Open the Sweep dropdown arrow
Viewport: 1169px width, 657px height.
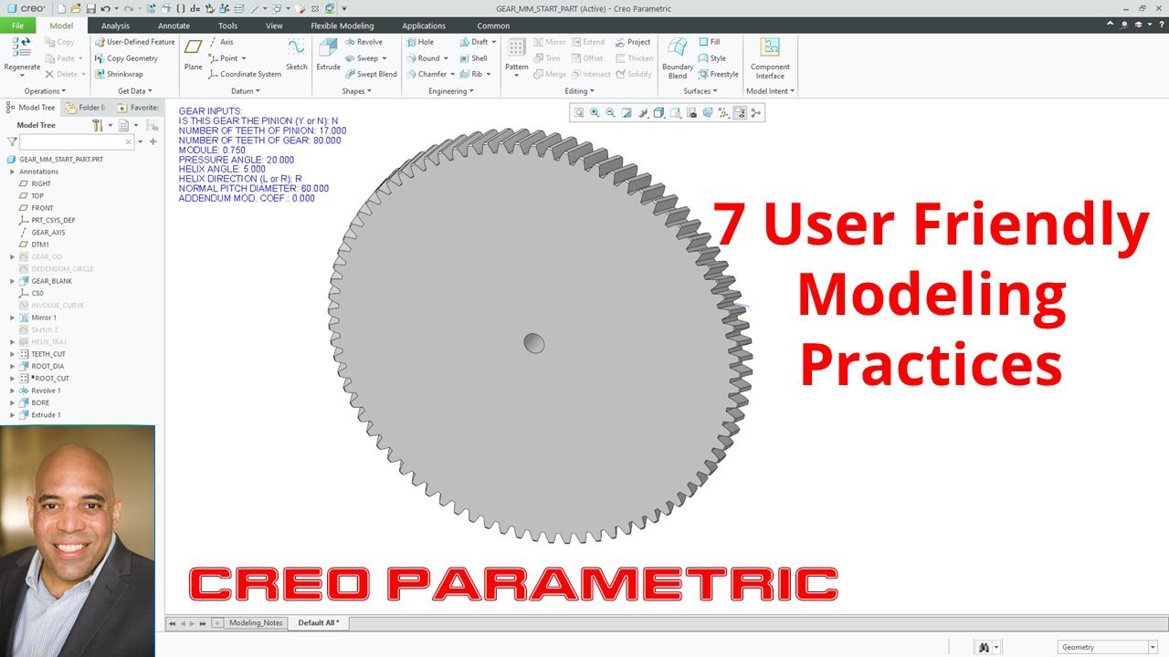coord(384,58)
